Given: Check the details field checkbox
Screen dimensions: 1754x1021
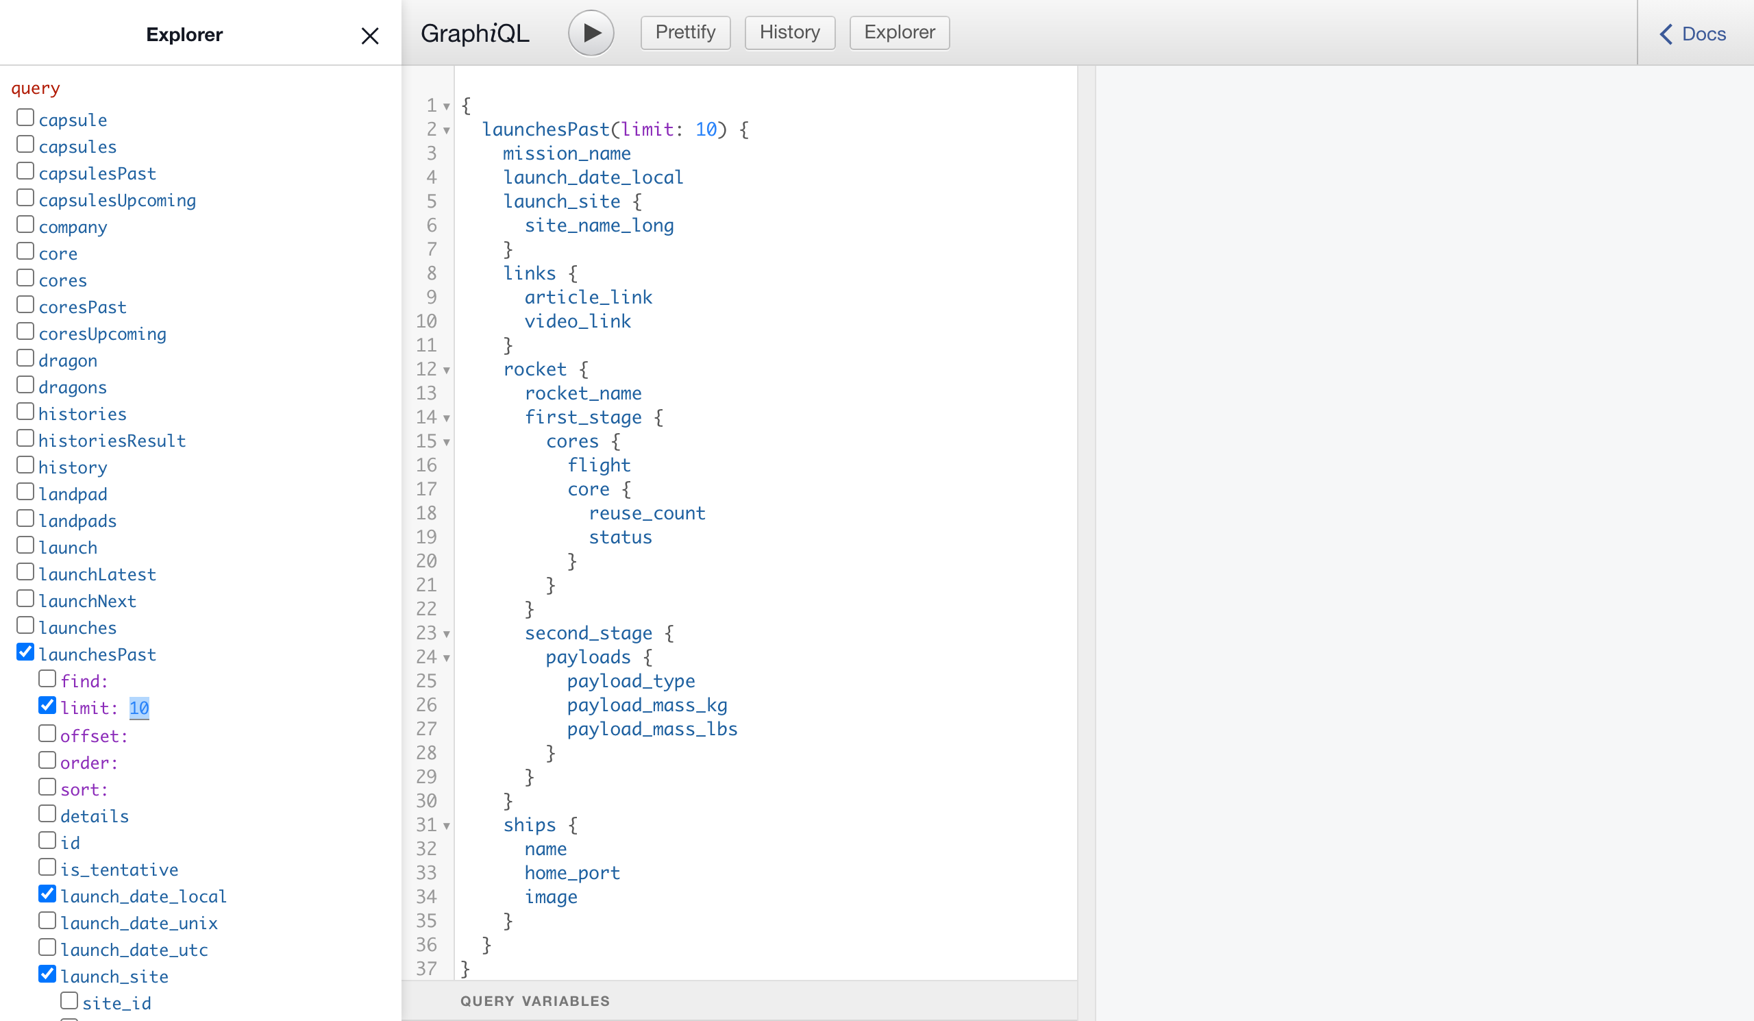Looking at the screenshot, I should click(47, 813).
